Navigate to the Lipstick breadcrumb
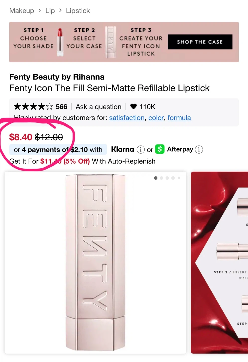The image size is (248, 362). pos(78,11)
